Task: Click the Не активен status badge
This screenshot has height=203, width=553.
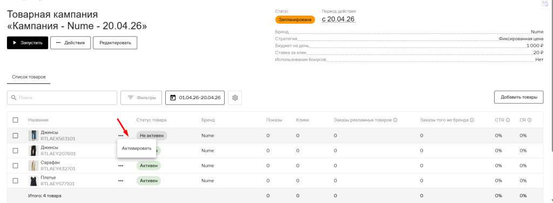Action: (x=152, y=136)
